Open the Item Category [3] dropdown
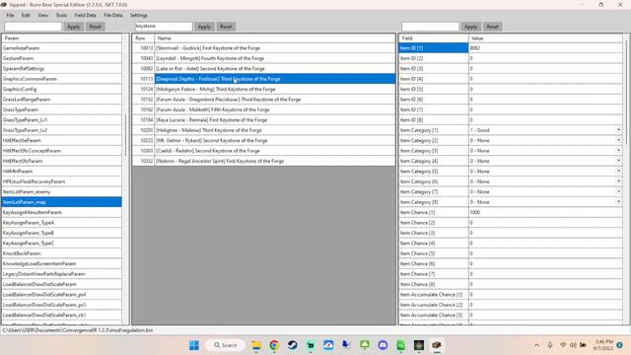Screen dimensions: 631x355 [x=618, y=151]
